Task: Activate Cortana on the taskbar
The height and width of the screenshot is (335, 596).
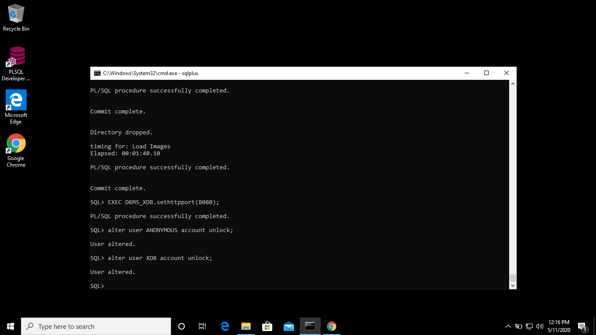Action: point(181,326)
